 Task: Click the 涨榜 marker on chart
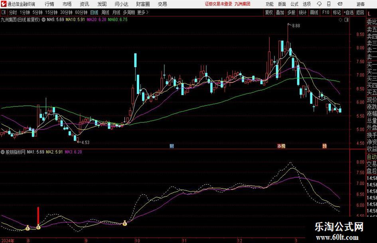tap(281, 146)
